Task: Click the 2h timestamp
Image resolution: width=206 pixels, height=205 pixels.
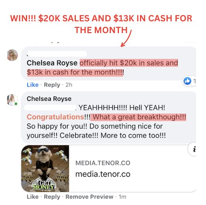Action: (x=69, y=85)
